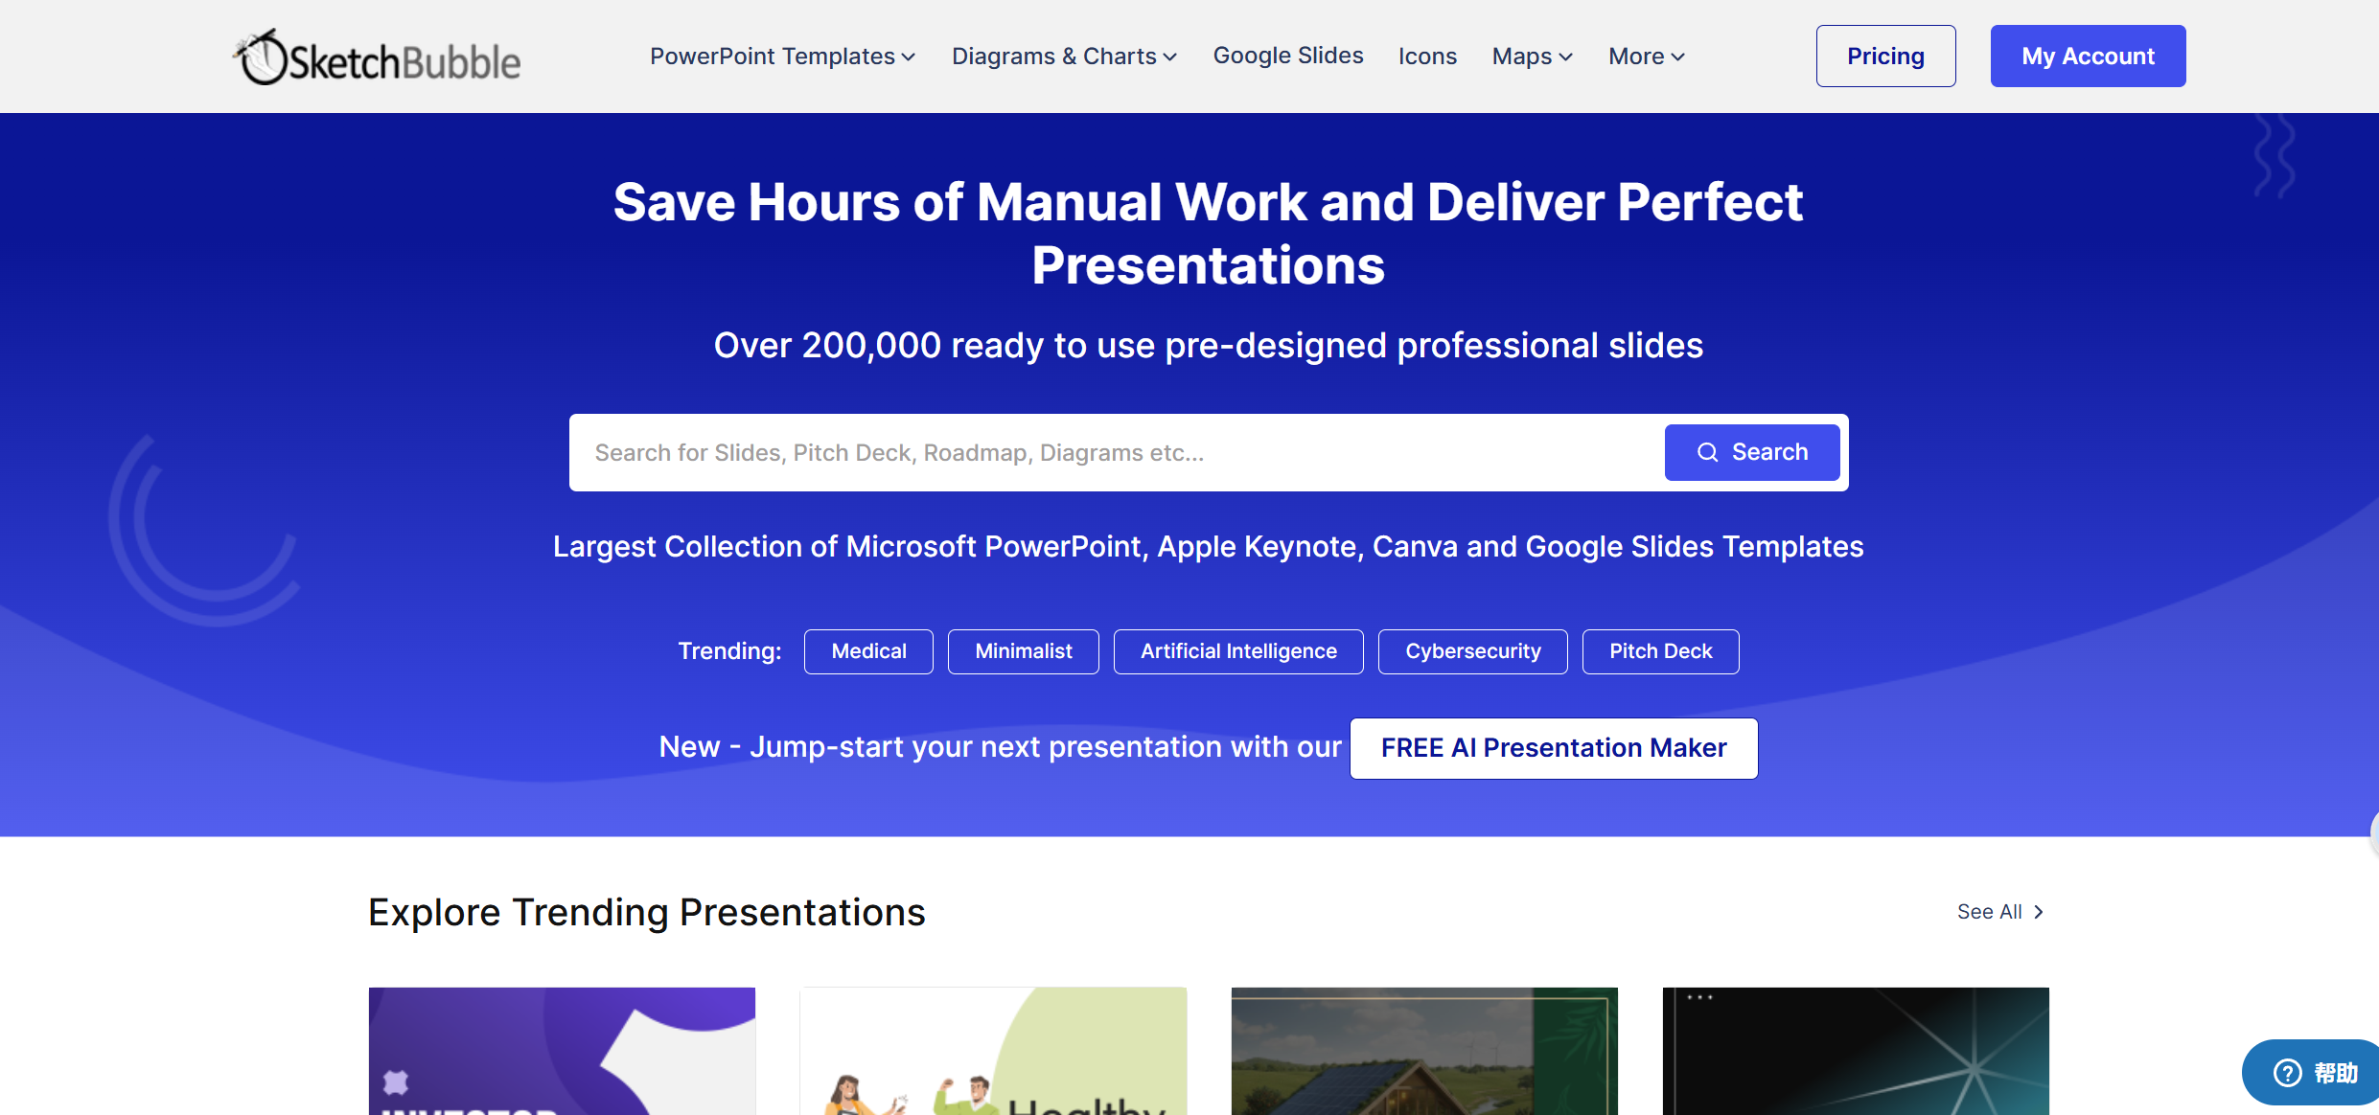
Task: Click the Pricing button
Action: pyautogui.click(x=1885, y=56)
